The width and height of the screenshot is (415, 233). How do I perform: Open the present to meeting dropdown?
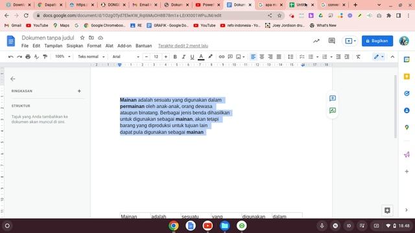(350, 41)
